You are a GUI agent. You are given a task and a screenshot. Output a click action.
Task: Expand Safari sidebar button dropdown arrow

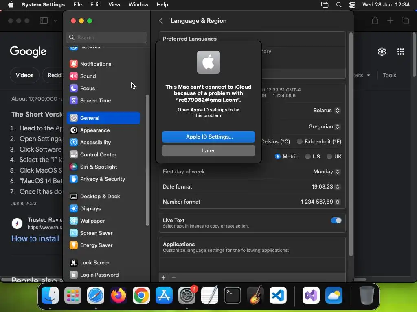click(x=55, y=21)
